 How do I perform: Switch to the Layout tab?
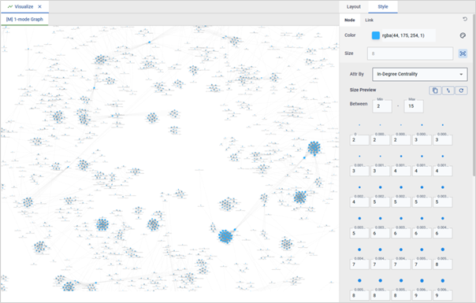(354, 6)
